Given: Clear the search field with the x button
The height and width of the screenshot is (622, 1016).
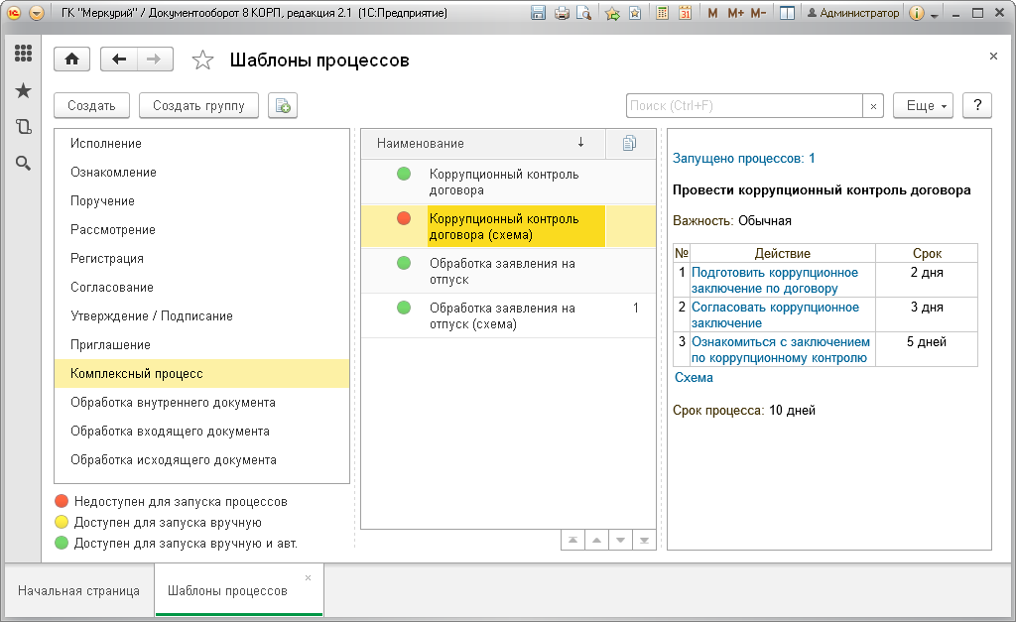Looking at the screenshot, I should click(x=873, y=106).
